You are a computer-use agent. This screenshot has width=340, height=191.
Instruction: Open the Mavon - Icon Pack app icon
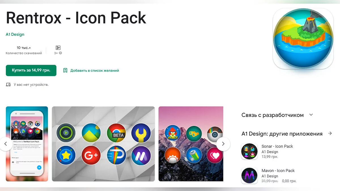(249, 176)
